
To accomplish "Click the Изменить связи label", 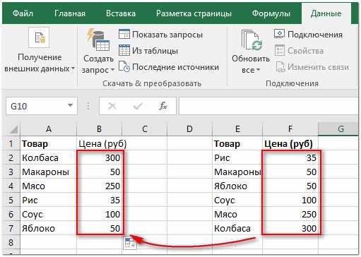I will click(318, 67).
